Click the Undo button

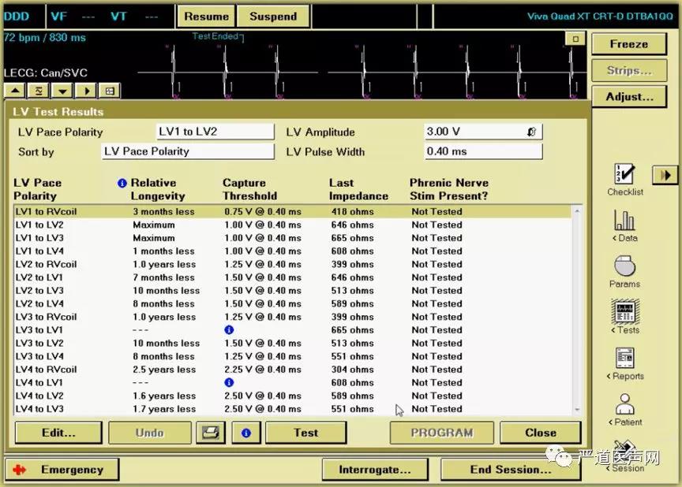pos(150,433)
